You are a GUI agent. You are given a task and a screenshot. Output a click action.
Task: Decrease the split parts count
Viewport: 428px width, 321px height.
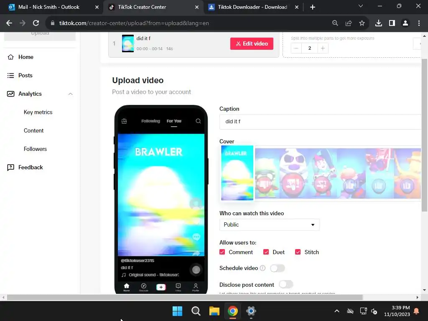296,48
